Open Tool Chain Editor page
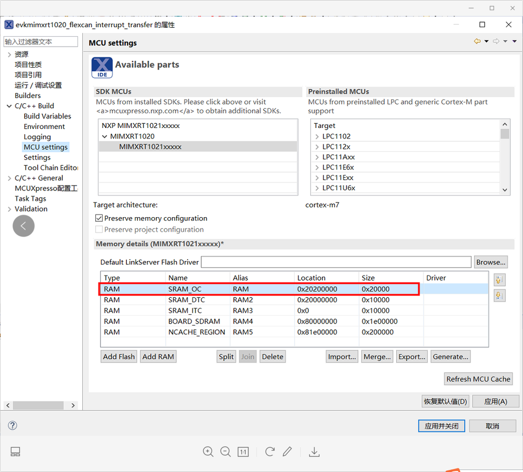 point(51,168)
